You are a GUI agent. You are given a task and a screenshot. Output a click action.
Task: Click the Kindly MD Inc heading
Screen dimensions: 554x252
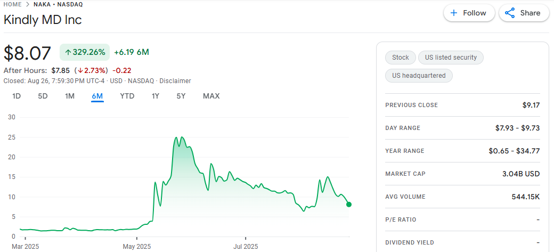(43, 19)
